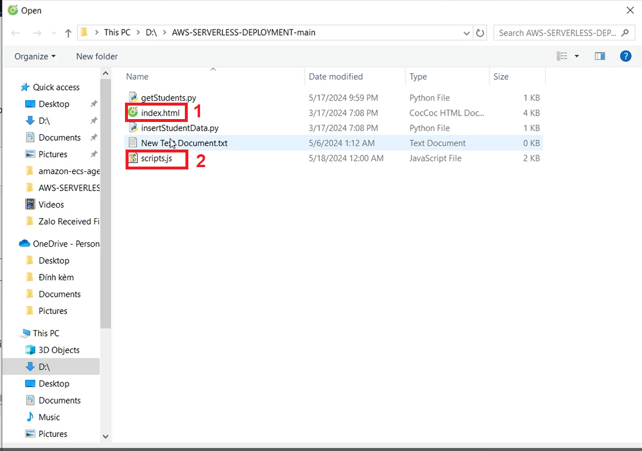This screenshot has width=642, height=451.
Task: Open recent locations chevron near navigation arrows
Action: coord(53,33)
